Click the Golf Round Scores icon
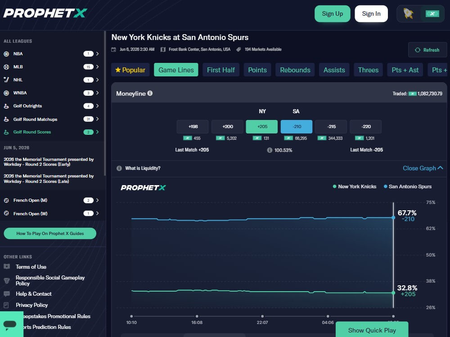The height and width of the screenshot is (337, 450). click(x=6, y=132)
